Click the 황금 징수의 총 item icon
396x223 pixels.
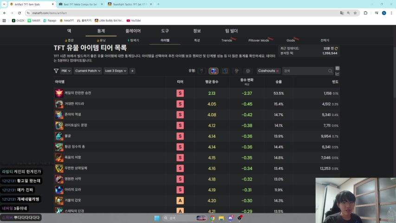59,147
